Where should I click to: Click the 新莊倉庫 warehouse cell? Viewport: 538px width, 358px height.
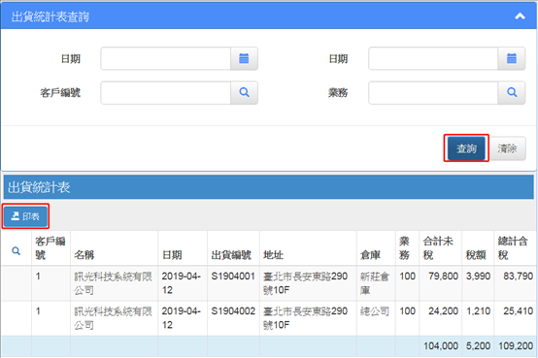(x=375, y=283)
